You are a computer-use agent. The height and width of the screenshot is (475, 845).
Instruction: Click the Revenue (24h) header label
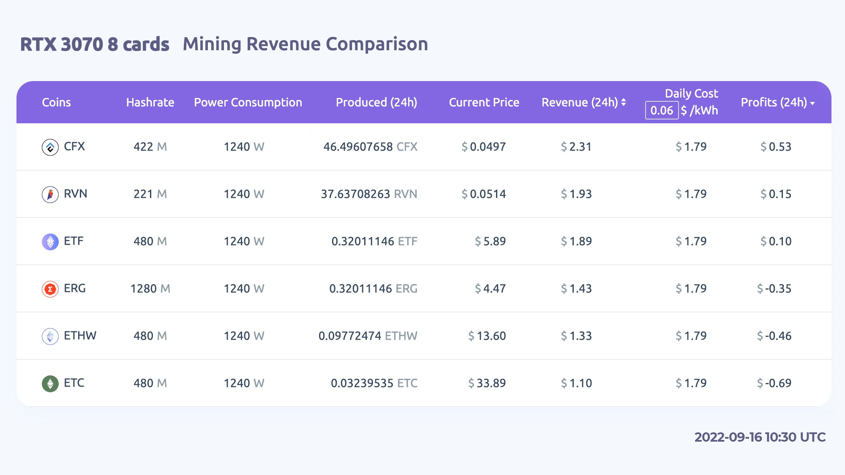(580, 103)
